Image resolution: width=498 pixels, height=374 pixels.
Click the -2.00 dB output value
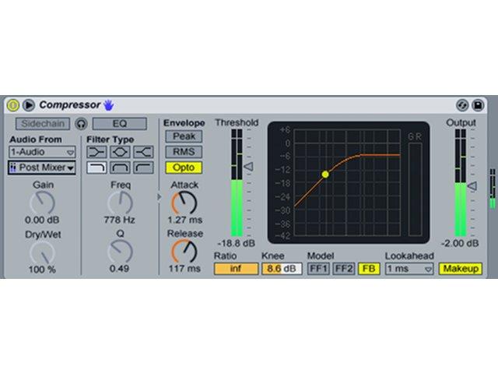point(460,244)
